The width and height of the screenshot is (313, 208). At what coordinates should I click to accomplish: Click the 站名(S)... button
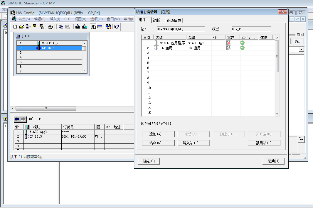(158, 143)
